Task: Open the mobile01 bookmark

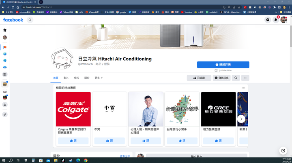Action: click(212, 12)
